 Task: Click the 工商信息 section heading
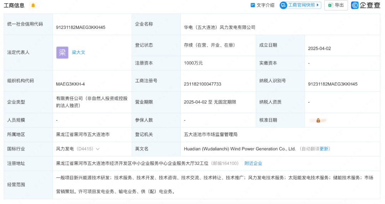(x=14, y=5)
